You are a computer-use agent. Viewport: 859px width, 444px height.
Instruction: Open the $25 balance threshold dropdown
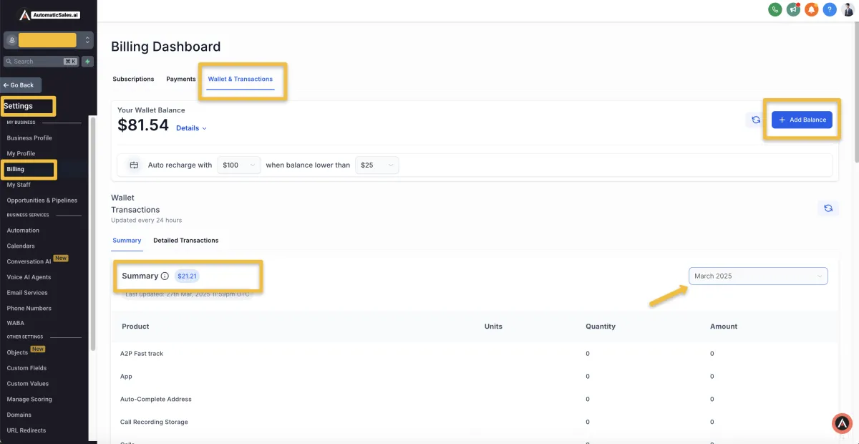point(377,165)
